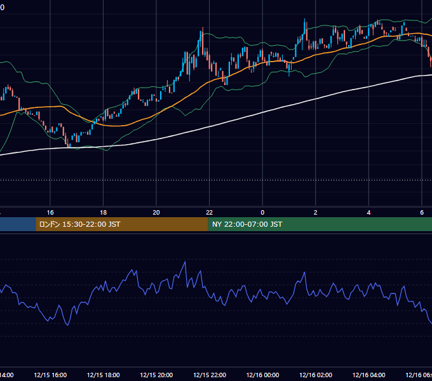
Task: Click the "12/16 04:00" oscillator axis label
Action: (369, 375)
